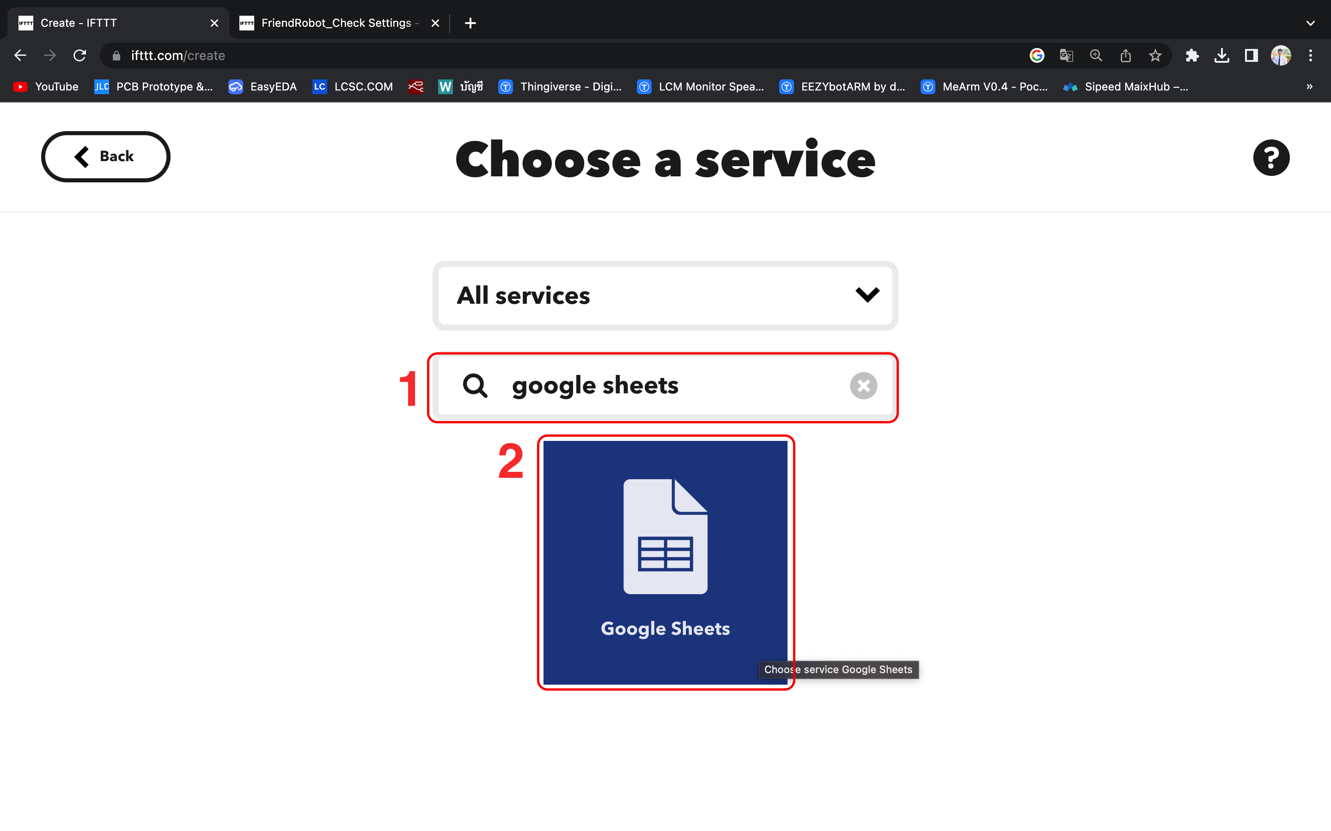Open the EasyEDA bookmark

point(263,87)
